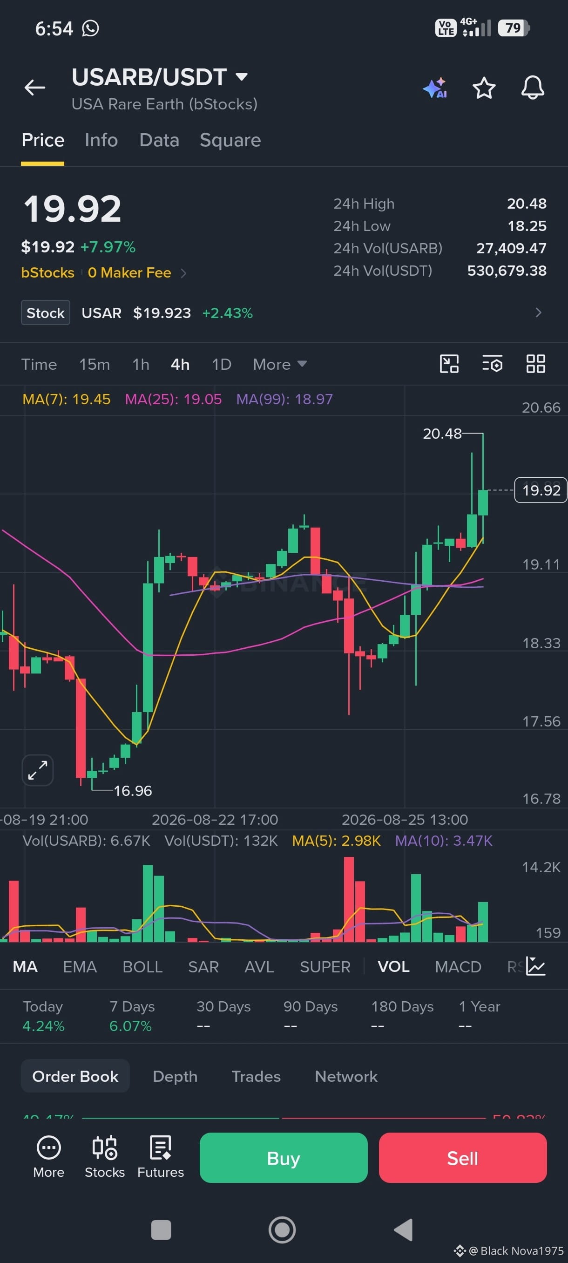The height and width of the screenshot is (1263, 568).
Task: Tap the 20.48 high marker on chart
Action: pyautogui.click(x=442, y=434)
